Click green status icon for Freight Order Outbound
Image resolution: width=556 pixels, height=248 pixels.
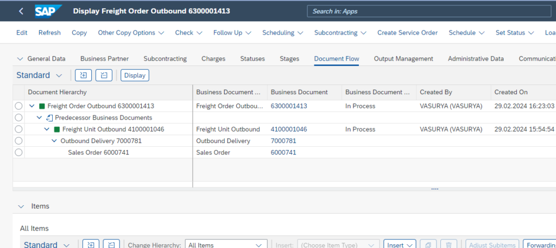click(x=42, y=106)
